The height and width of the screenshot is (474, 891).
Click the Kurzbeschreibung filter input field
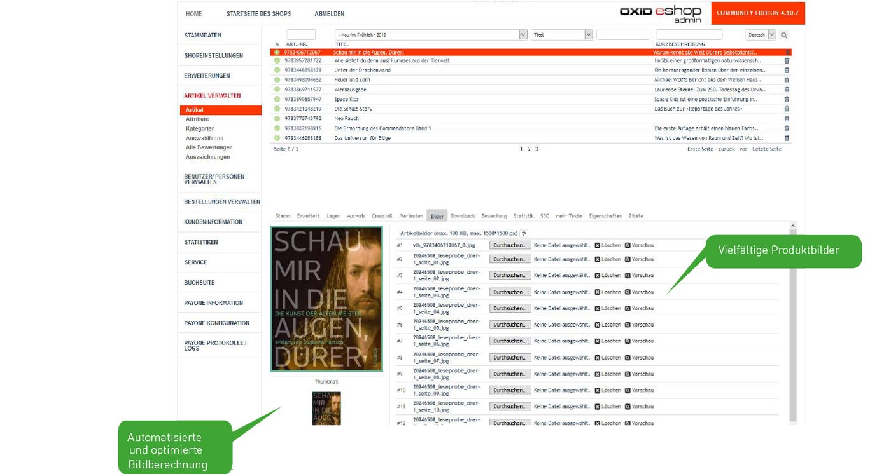click(x=689, y=35)
